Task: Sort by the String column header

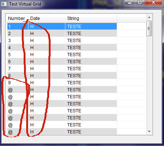Action: click(91, 18)
